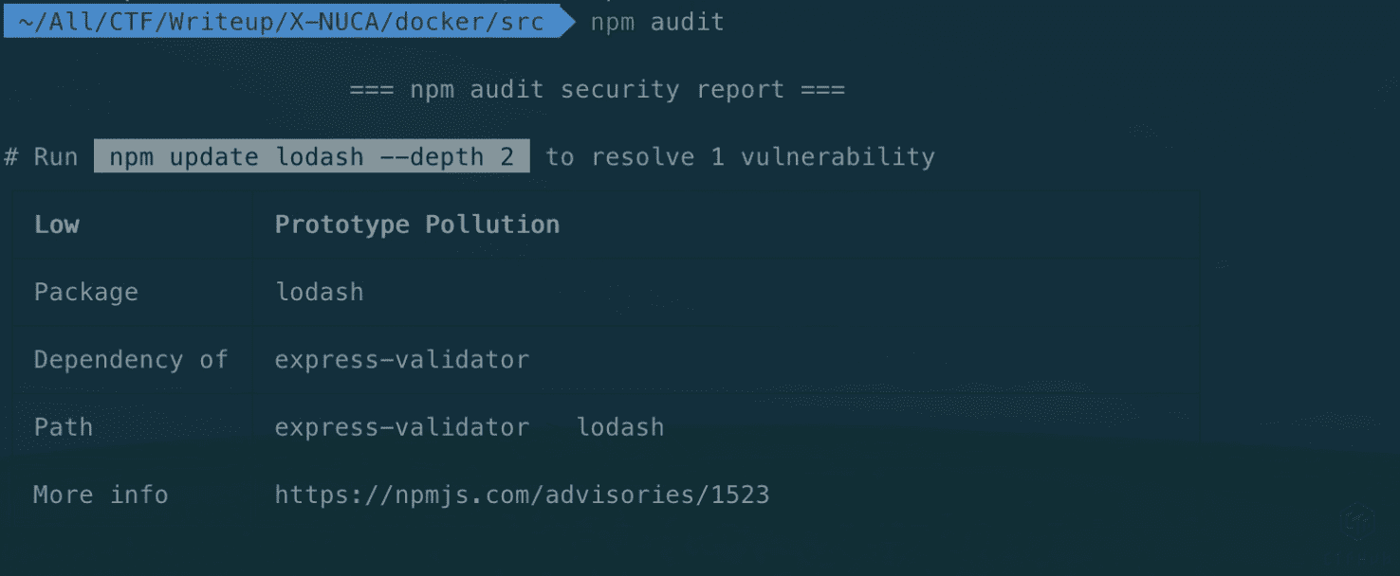Click the typed 'npm audit' command
1400x576 pixels.
[657, 22]
